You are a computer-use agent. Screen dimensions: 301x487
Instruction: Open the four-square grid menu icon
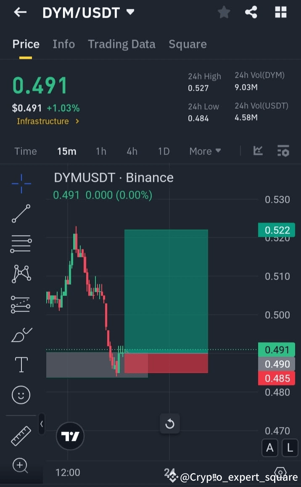point(281,13)
